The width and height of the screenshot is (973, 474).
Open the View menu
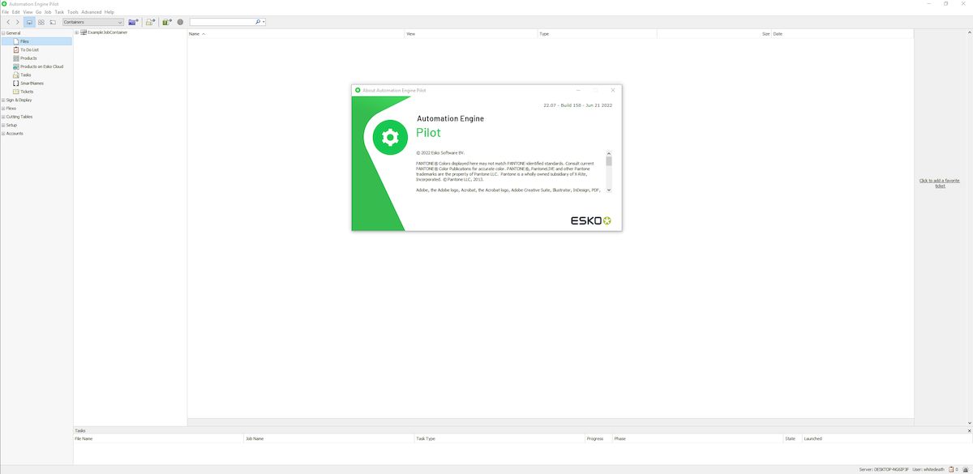(x=28, y=12)
